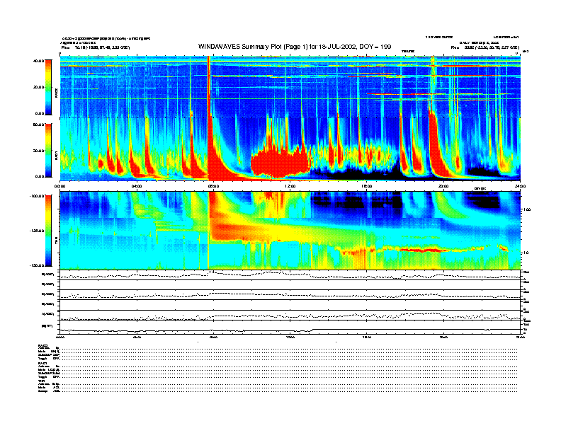Click the TNR heading in bottom status listing

(x=40, y=381)
